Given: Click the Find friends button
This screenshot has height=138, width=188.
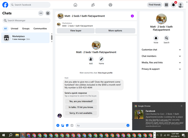Looking at the screenshot, I should pyautogui.click(x=155, y=5).
